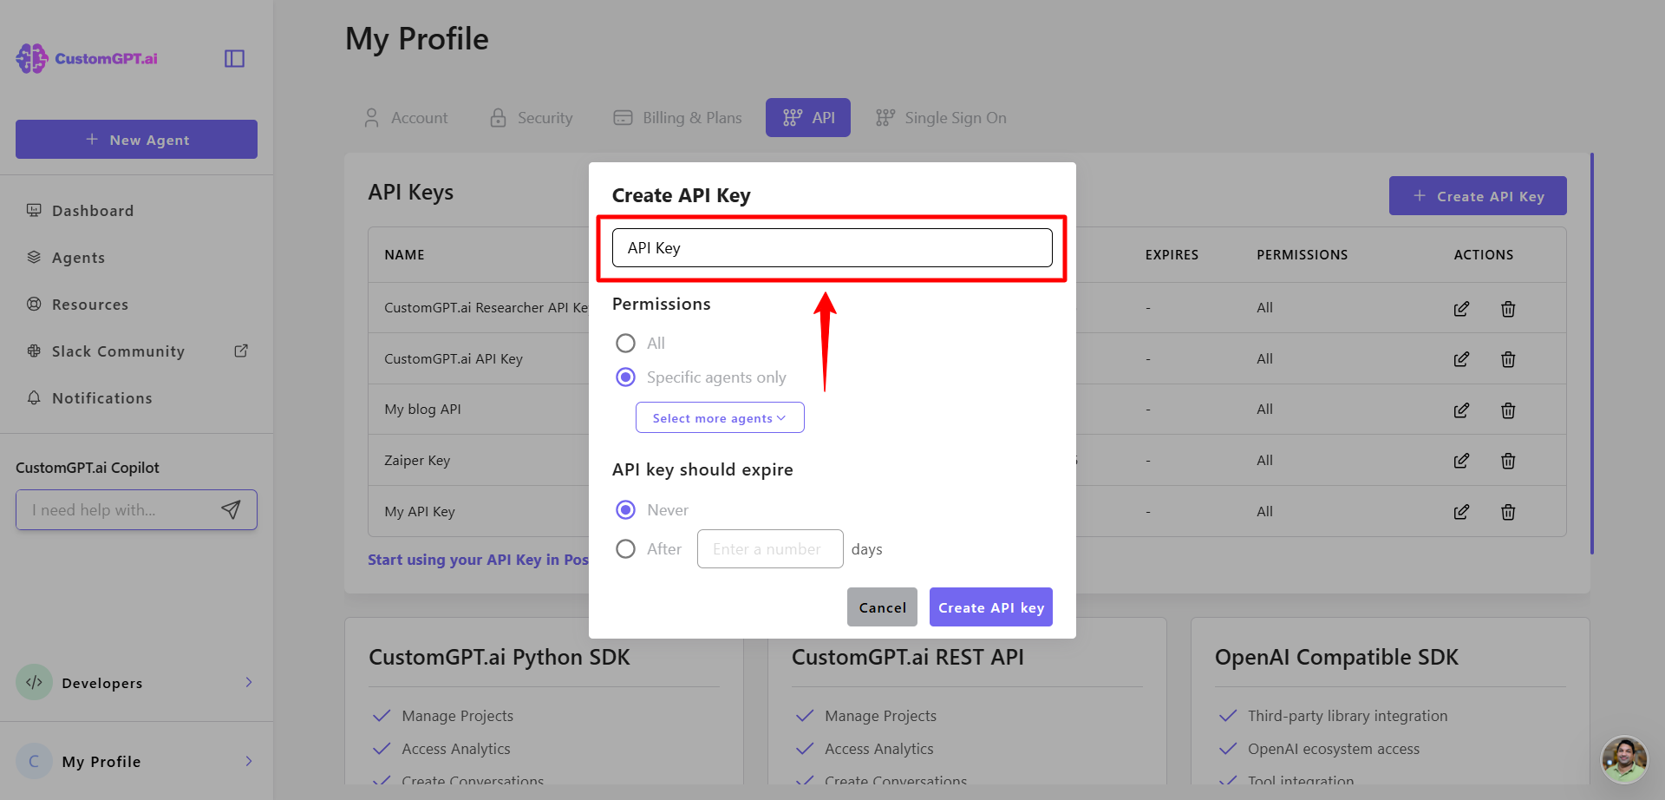Viewport: 1665px width, 800px height.
Task: Open Slack Community external link icon
Action: coord(241,351)
